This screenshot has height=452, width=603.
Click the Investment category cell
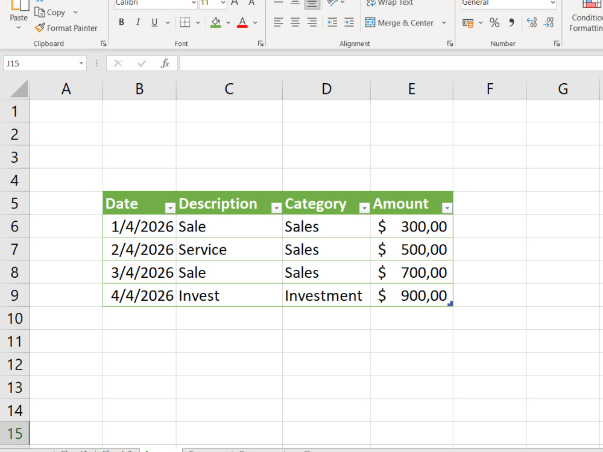coord(326,295)
